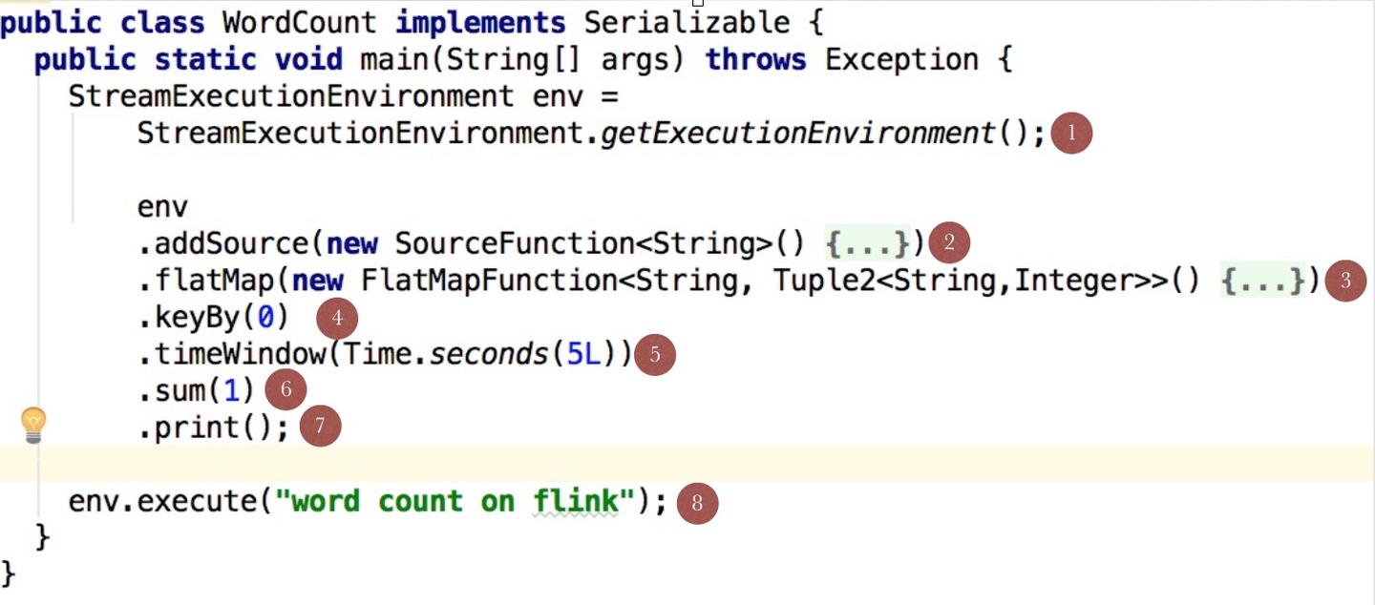Click the red circle marker numbered 8
The width and height of the screenshot is (1375, 605).
(697, 503)
